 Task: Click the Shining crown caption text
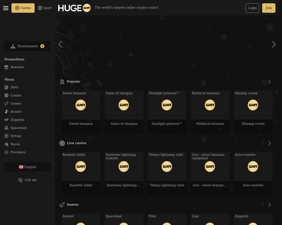[x=253, y=124]
